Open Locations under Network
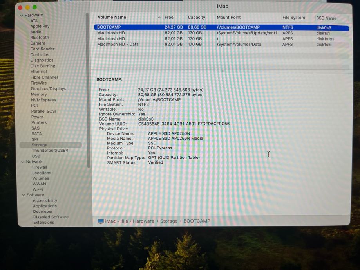The image size is (360, 270). (x=42, y=173)
